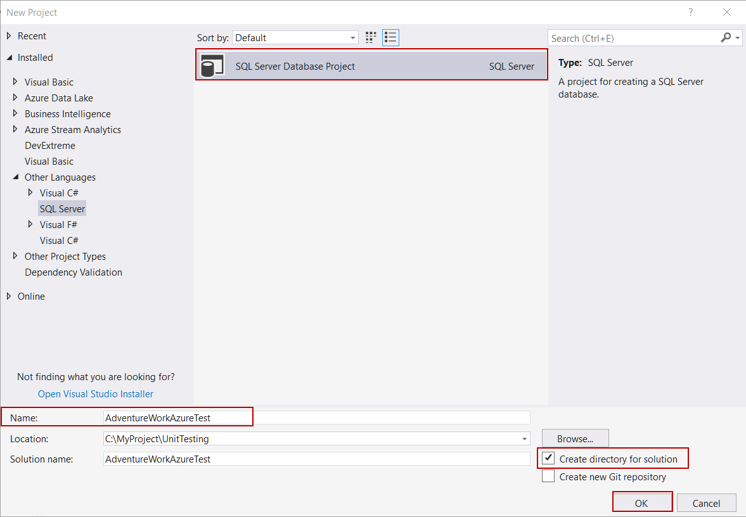Collapse the Other Languages node
Viewport: 746px width, 517px height.
click(16, 177)
